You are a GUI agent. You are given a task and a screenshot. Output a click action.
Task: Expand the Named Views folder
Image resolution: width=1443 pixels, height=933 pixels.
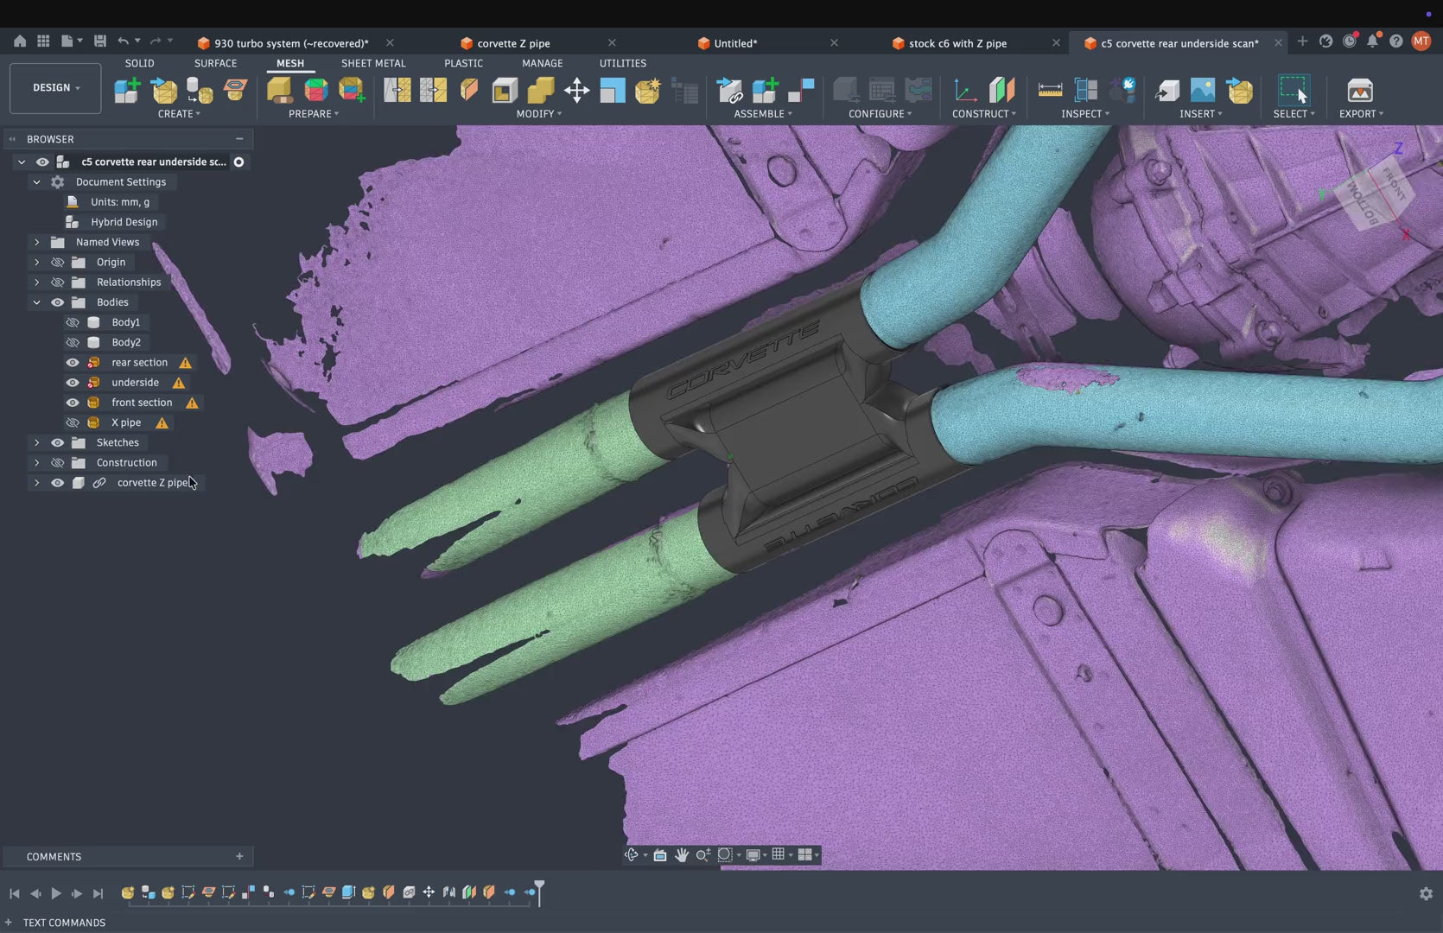pyautogui.click(x=36, y=242)
